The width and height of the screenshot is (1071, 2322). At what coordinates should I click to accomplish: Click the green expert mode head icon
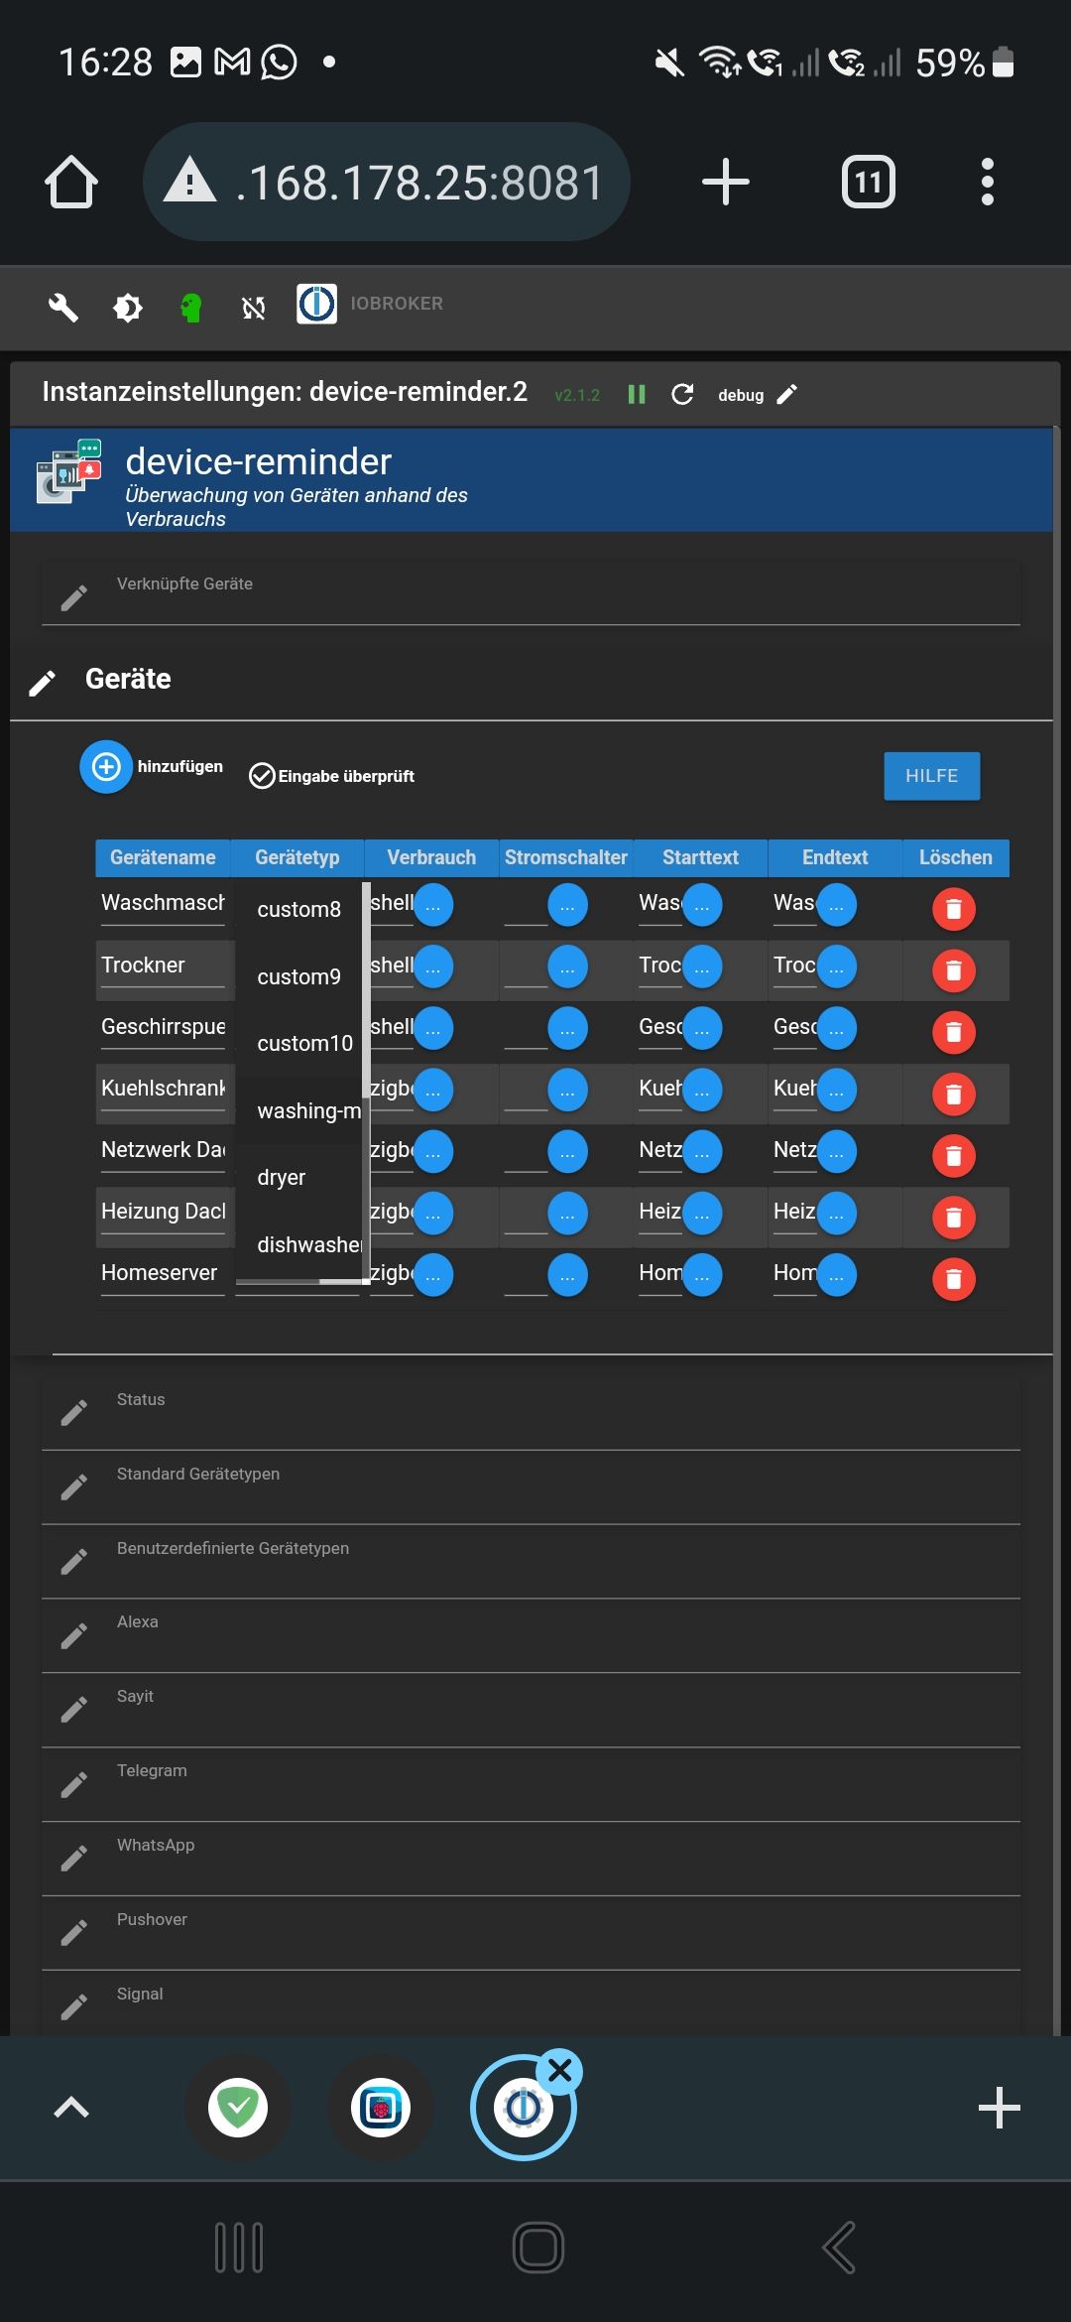(x=191, y=309)
